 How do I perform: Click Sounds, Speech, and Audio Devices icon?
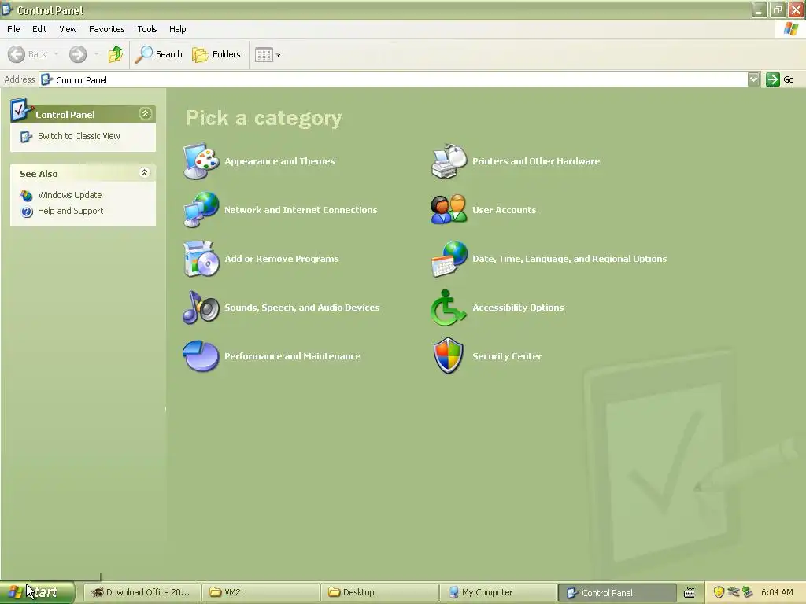pyautogui.click(x=201, y=308)
